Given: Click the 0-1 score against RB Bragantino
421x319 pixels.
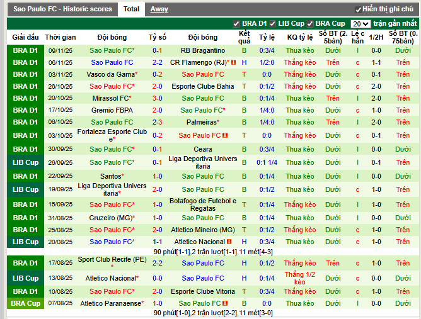Looking at the screenshot, I should (x=157, y=50).
